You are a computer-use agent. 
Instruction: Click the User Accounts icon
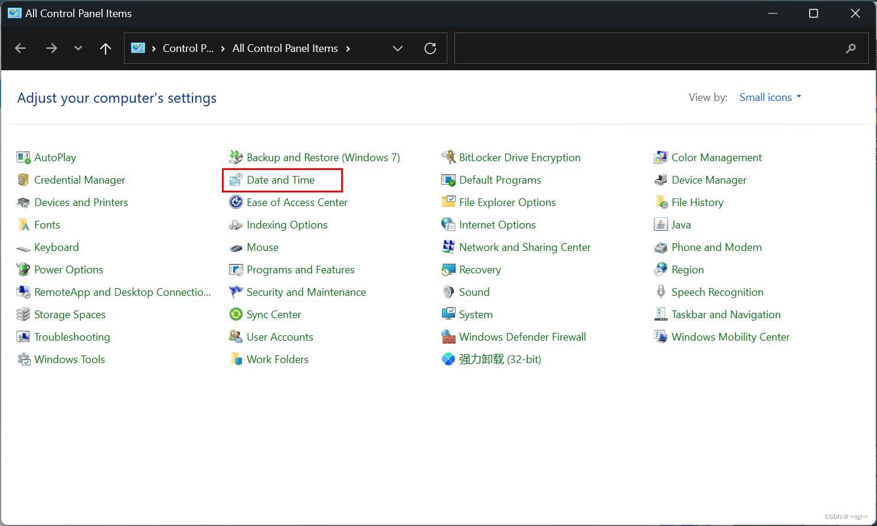tap(236, 337)
